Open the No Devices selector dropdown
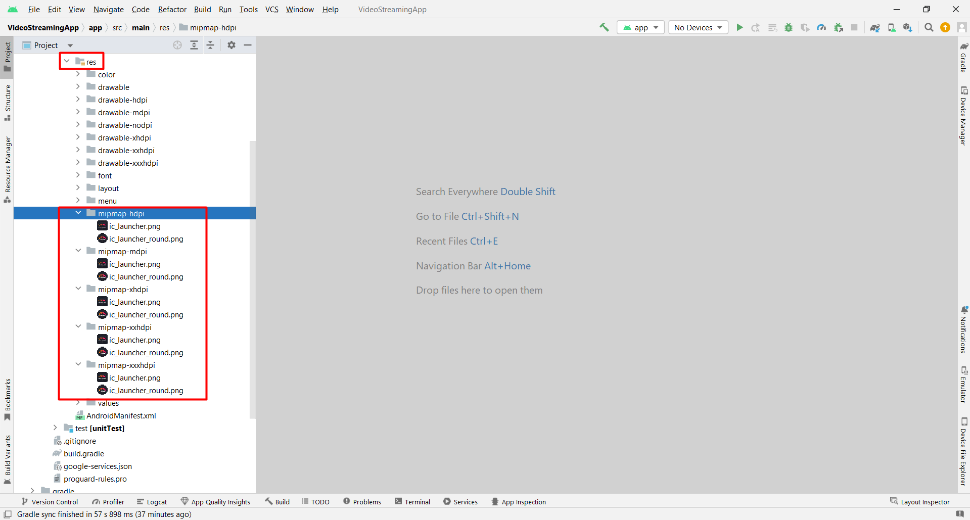970x520 pixels. [x=698, y=27]
